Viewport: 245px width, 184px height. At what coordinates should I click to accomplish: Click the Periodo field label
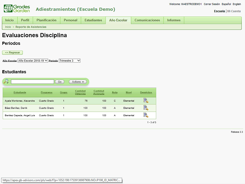pos(54,61)
